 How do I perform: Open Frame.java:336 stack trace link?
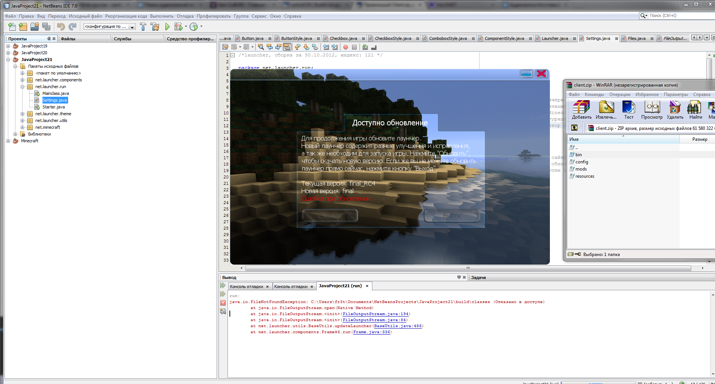(x=372, y=332)
